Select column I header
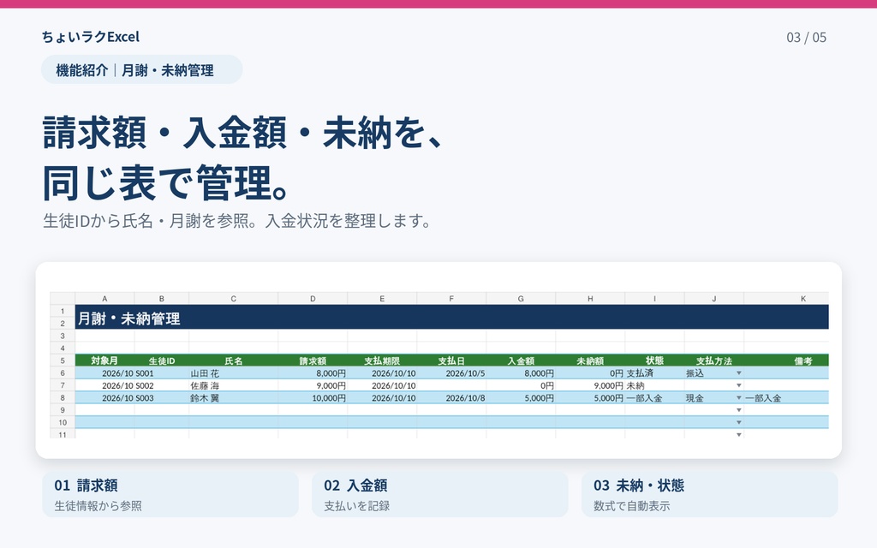877x548 pixels. pos(654,299)
